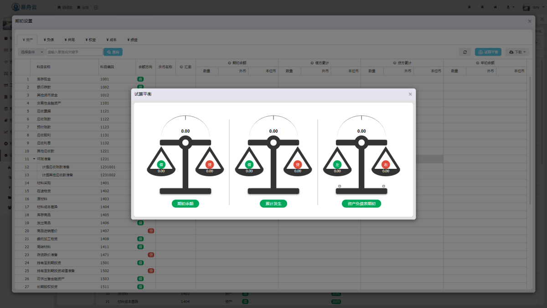The width and height of the screenshot is (547, 308).
Task: Click the red 贷 badge on 累计发生 scale
Action: [x=298, y=164]
